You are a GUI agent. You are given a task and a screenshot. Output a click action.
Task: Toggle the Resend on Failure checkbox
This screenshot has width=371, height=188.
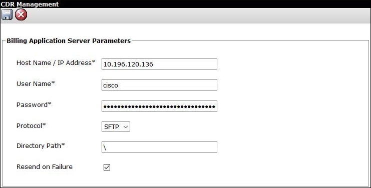tap(107, 167)
